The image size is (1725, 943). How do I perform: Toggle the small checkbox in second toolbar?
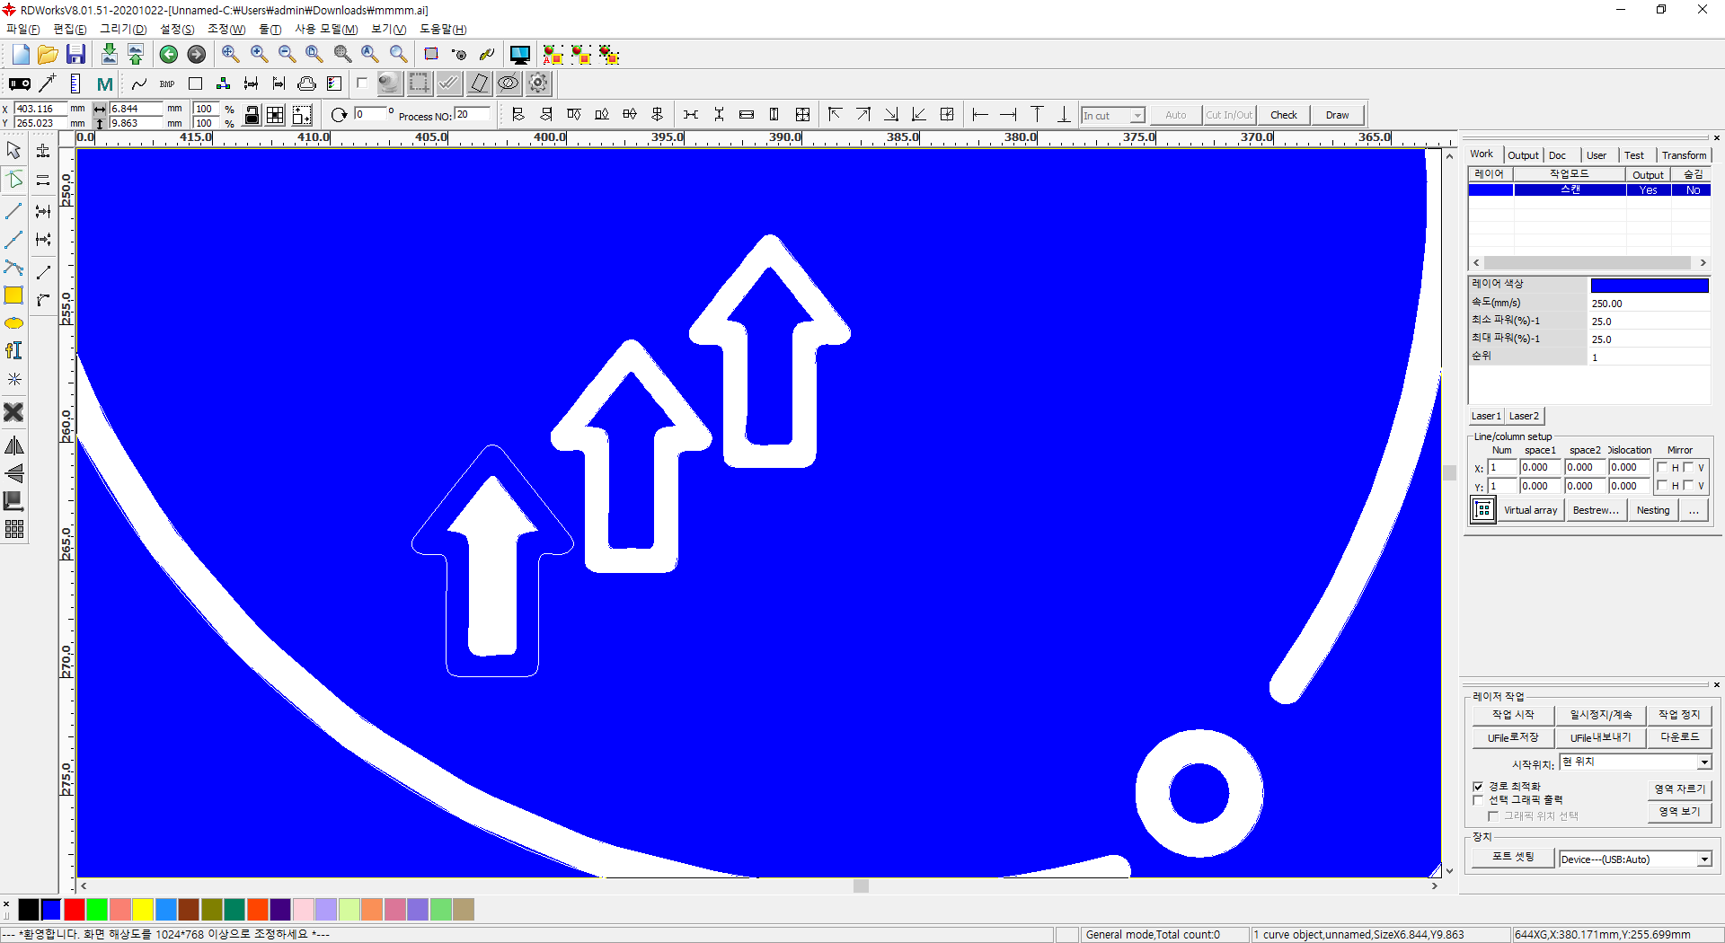click(361, 84)
